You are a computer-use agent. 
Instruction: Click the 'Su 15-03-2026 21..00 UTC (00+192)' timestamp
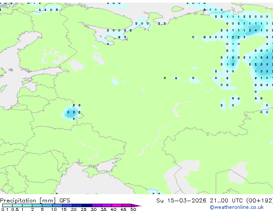(x=214, y=201)
